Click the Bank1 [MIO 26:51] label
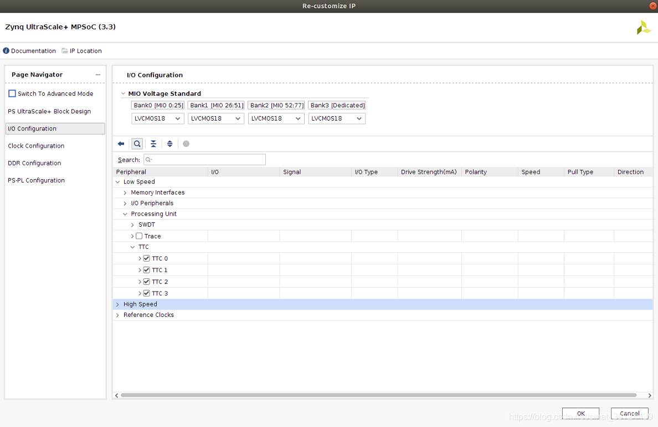Image resolution: width=658 pixels, height=427 pixels. tap(217, 105)
